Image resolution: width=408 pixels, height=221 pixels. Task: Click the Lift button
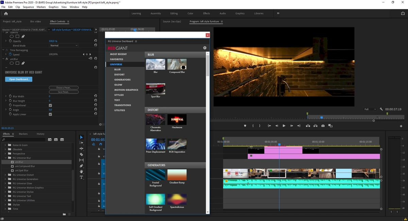(308, 126)
